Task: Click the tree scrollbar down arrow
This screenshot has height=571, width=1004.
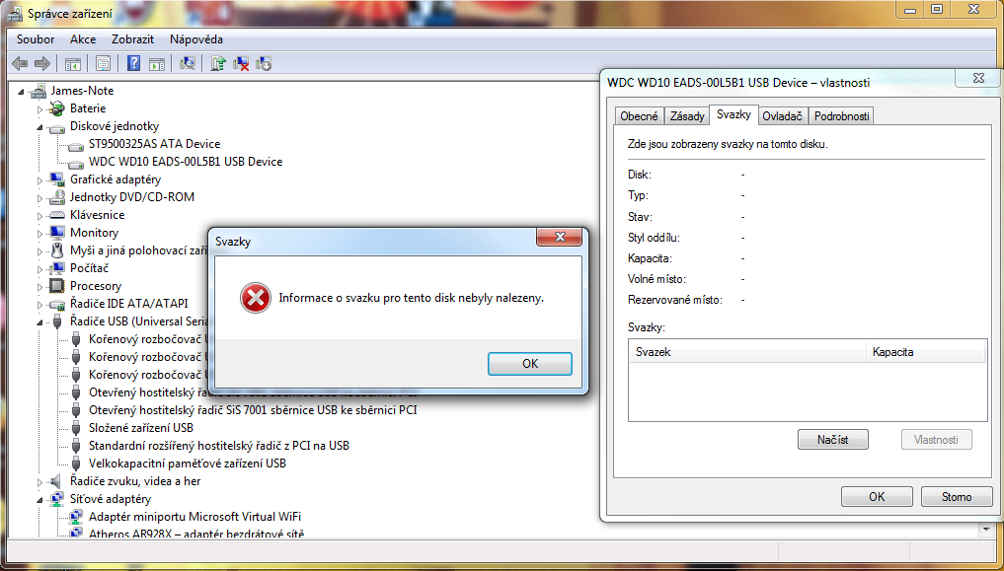Action: (986, 531)
